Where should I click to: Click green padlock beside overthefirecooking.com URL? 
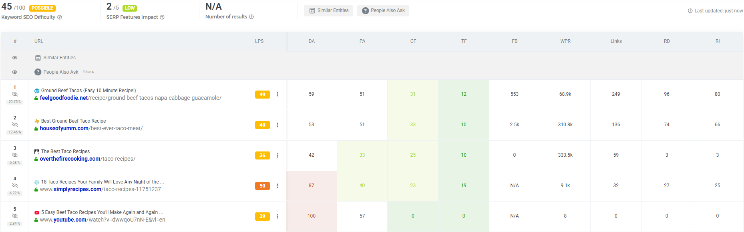[36, 159]
